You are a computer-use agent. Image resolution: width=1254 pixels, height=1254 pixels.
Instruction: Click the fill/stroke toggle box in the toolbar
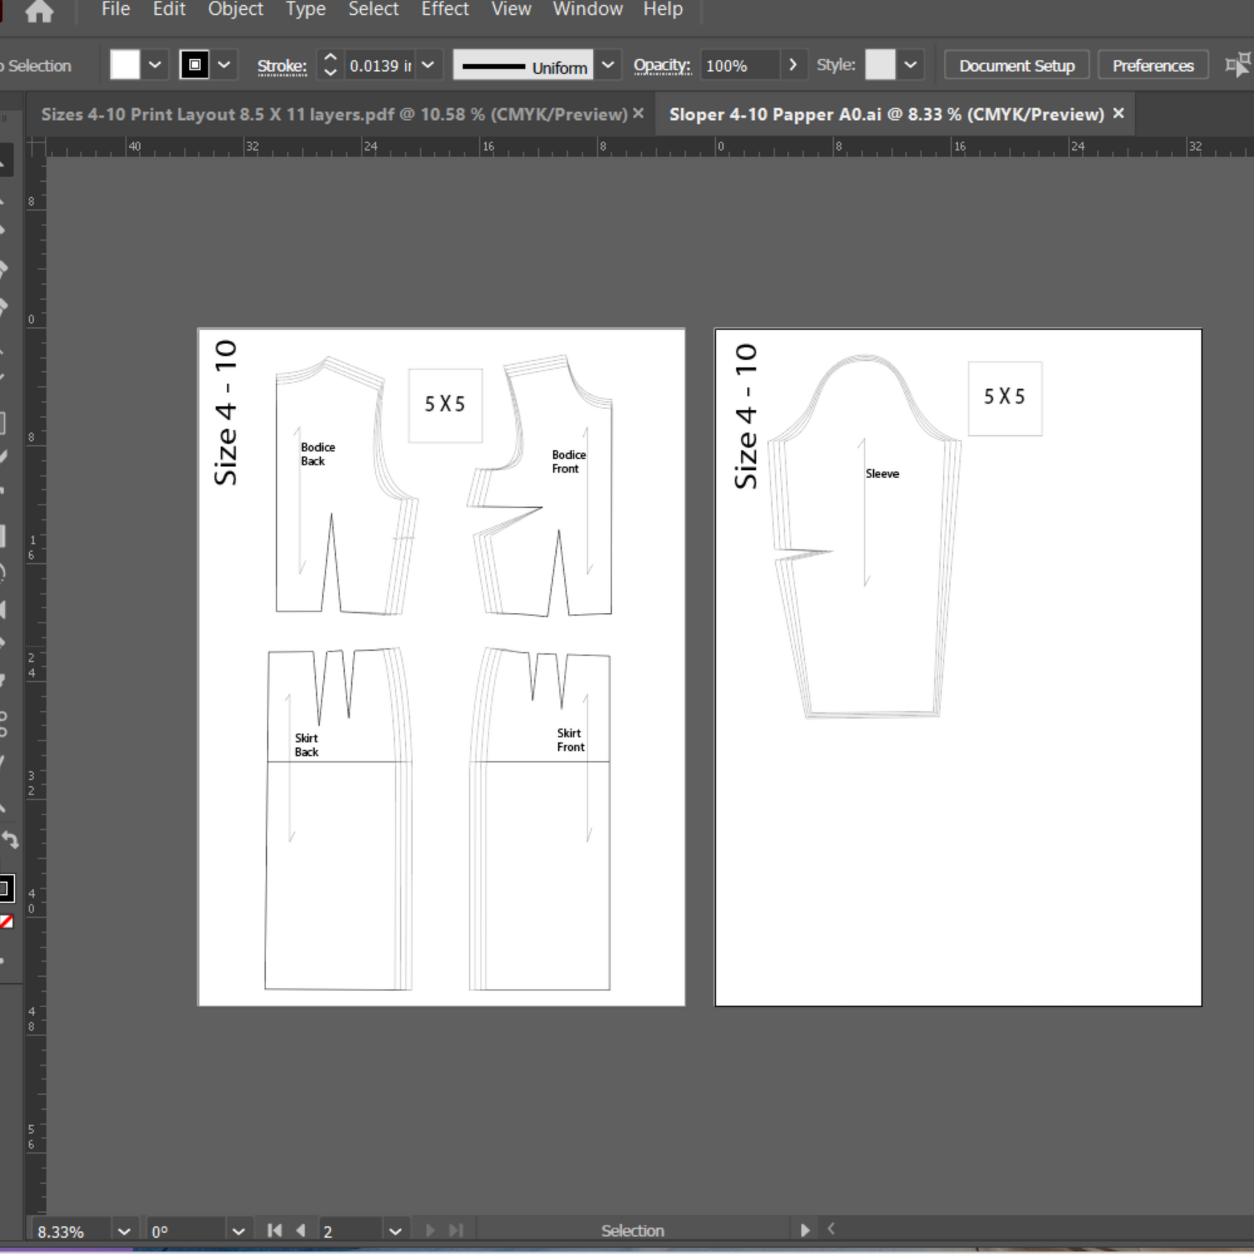coord(6,888)
